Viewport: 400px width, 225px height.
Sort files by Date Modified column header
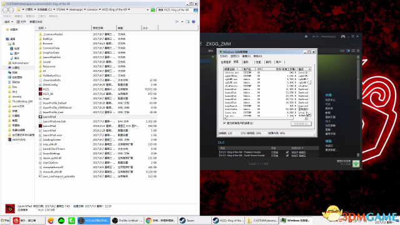pos(104,28)
